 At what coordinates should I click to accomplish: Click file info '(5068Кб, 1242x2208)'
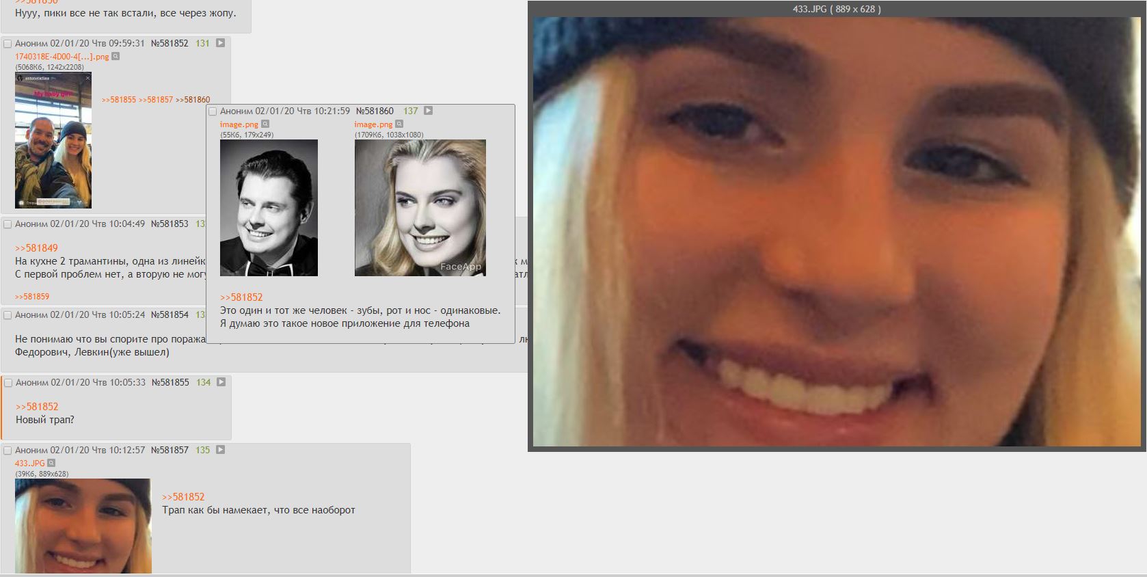coord(49,67)
